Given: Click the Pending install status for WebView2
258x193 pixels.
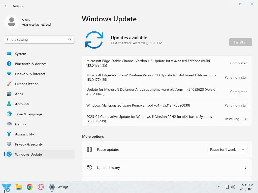Looking at the screenshot, I should [x=236, y=77].
